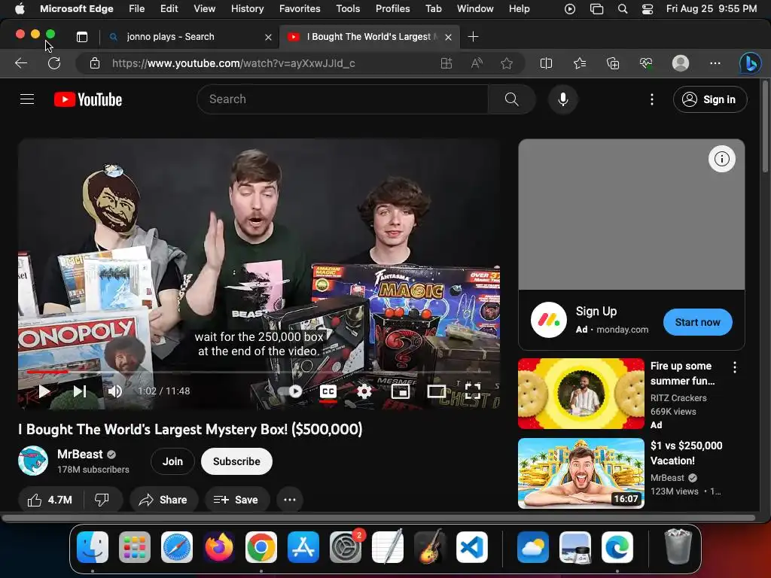Screen dimensions: 771x578
Task: Open Favorites list toolbar icon
Action: tap(580, 63)
